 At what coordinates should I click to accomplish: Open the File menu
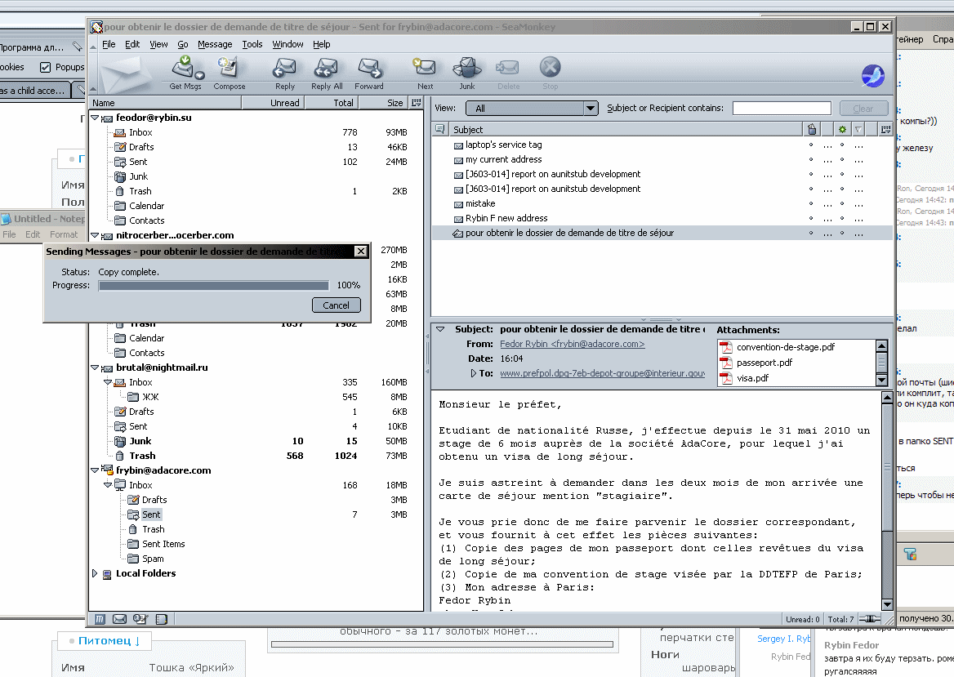click(x=109, y=44)
